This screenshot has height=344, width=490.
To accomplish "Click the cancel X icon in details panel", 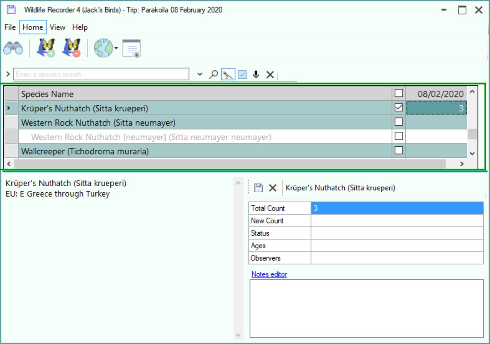I will pyautogui.click(x=273, y=188).
